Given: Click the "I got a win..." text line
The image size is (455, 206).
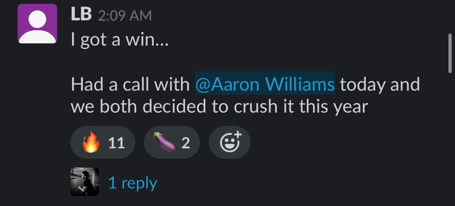Looking at the screenshot, I should pyautogui.click(x=120, y=40).
